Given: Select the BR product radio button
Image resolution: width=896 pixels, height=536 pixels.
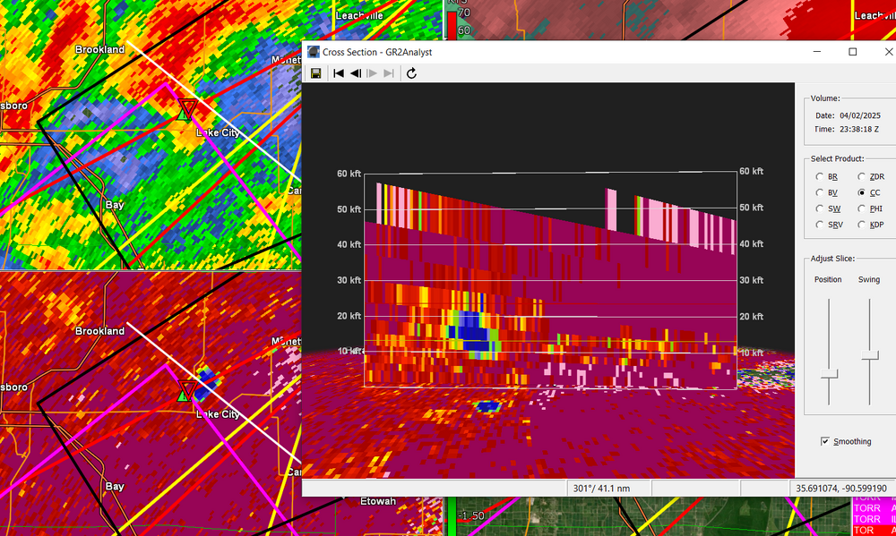Looking at the screenshot, I should click(820, 176).
